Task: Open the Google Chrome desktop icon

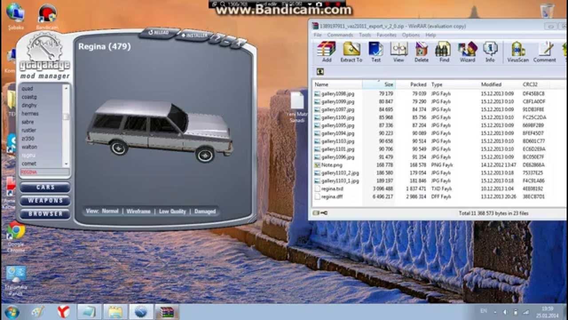Action: pyautogui.click(x=16, y=236)
